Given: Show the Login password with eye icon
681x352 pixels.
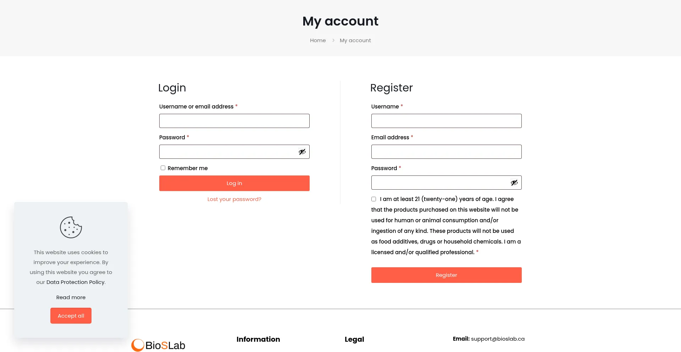Looking at the screenshot, I should point(302,152).
